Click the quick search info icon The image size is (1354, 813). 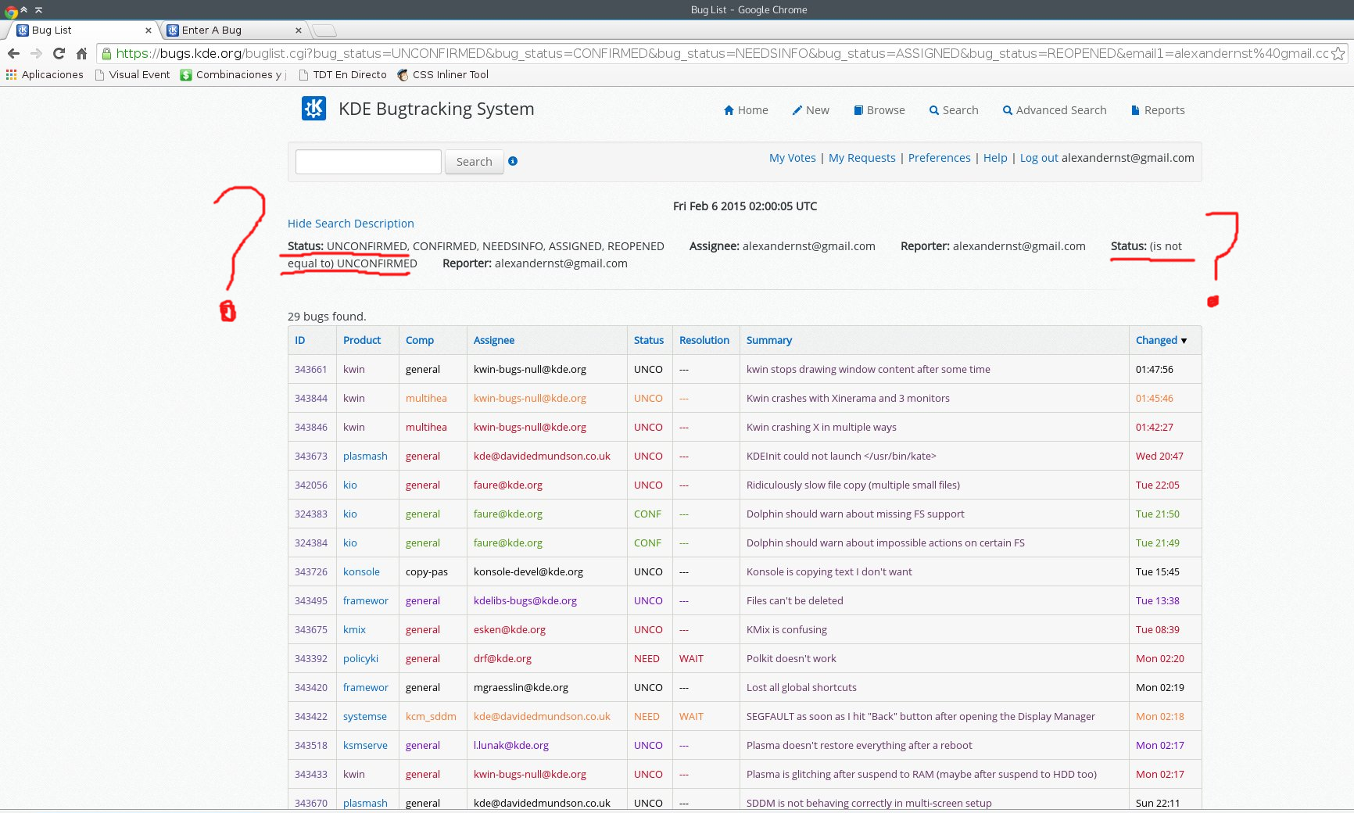point(513,161)
